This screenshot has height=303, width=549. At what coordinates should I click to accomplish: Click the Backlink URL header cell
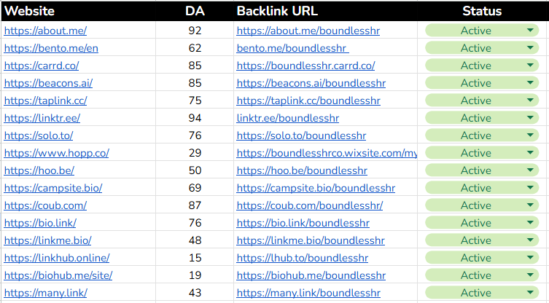pyautogui.click(x=277, y=11)
